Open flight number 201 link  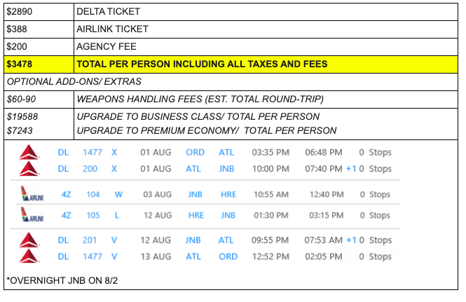pos(90,240)
